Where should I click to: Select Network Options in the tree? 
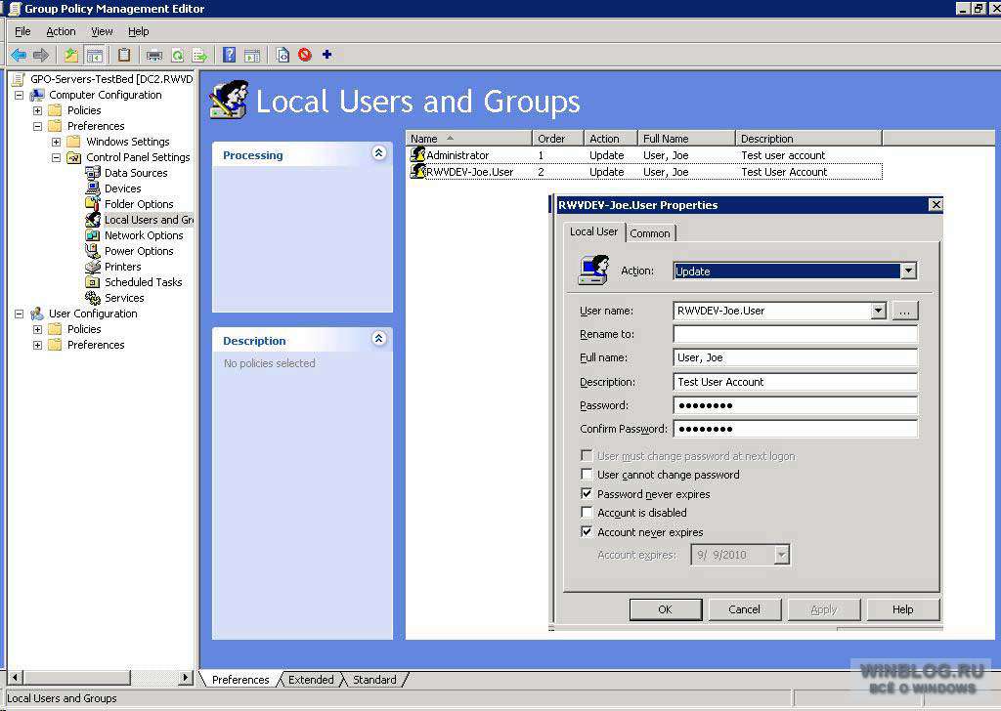tap(144, 235)
